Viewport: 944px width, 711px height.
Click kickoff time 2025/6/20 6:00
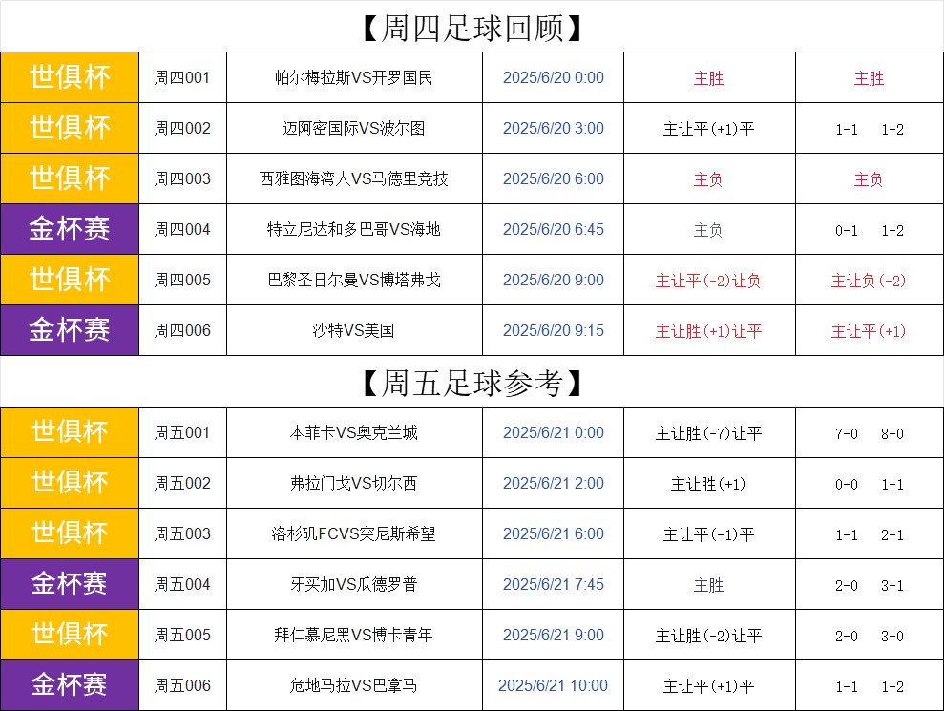pos(554,178)
